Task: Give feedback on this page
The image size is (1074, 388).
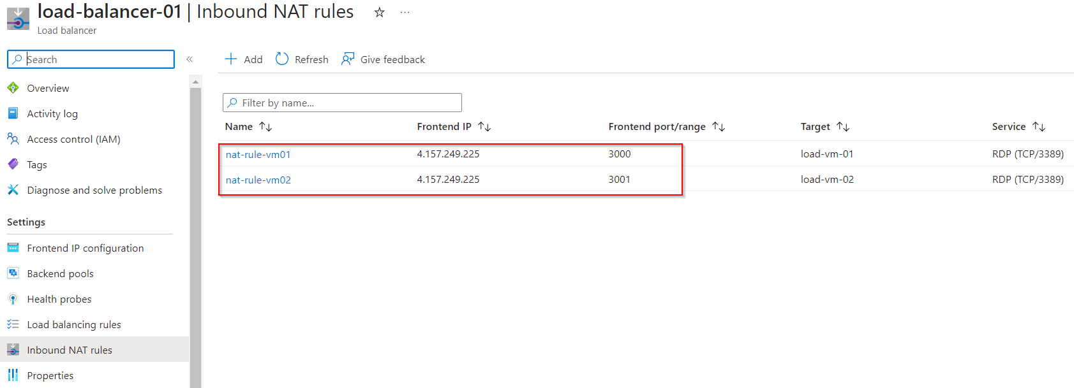Action: [x=392, y=59]
